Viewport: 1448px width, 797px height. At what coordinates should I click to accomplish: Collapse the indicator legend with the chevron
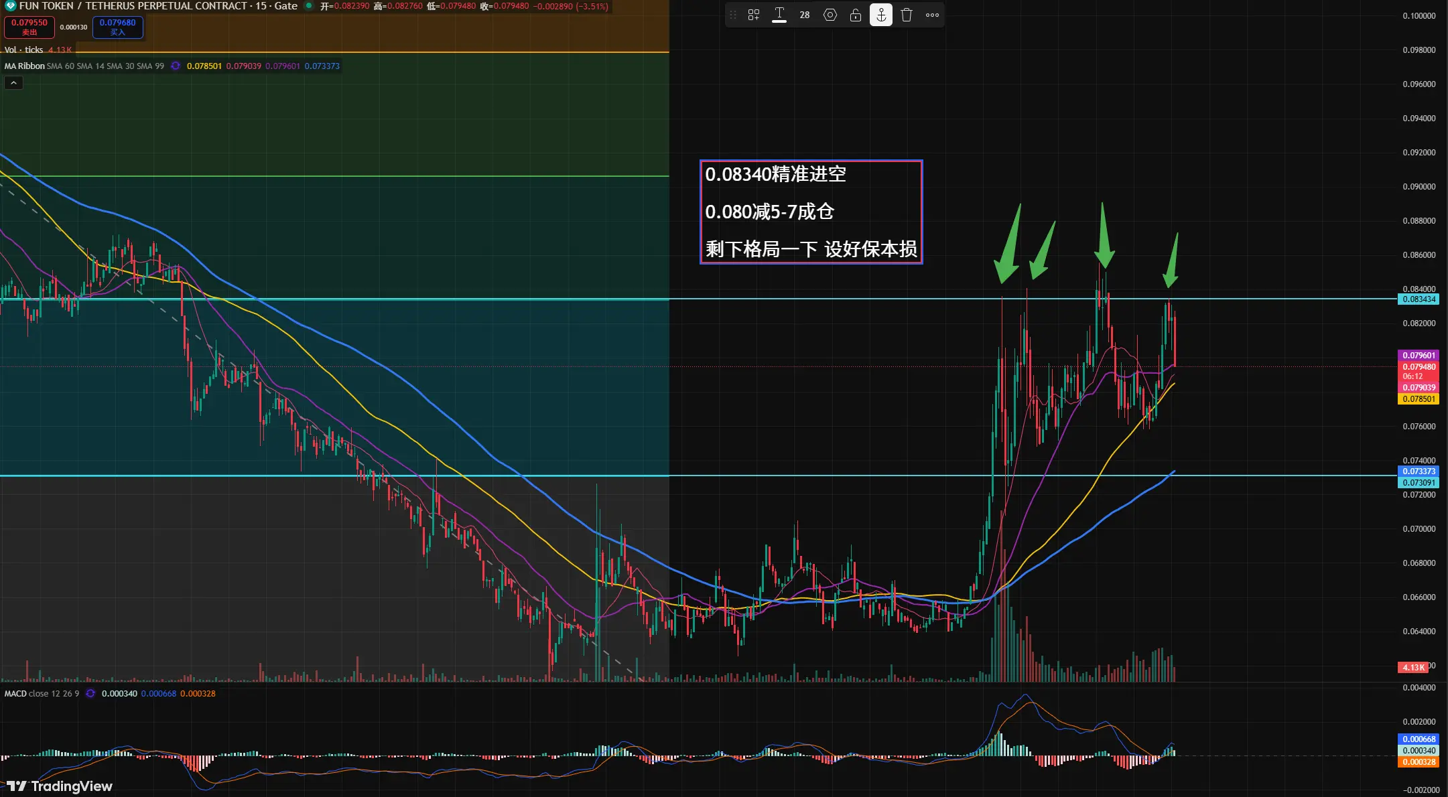pos(13,83)
